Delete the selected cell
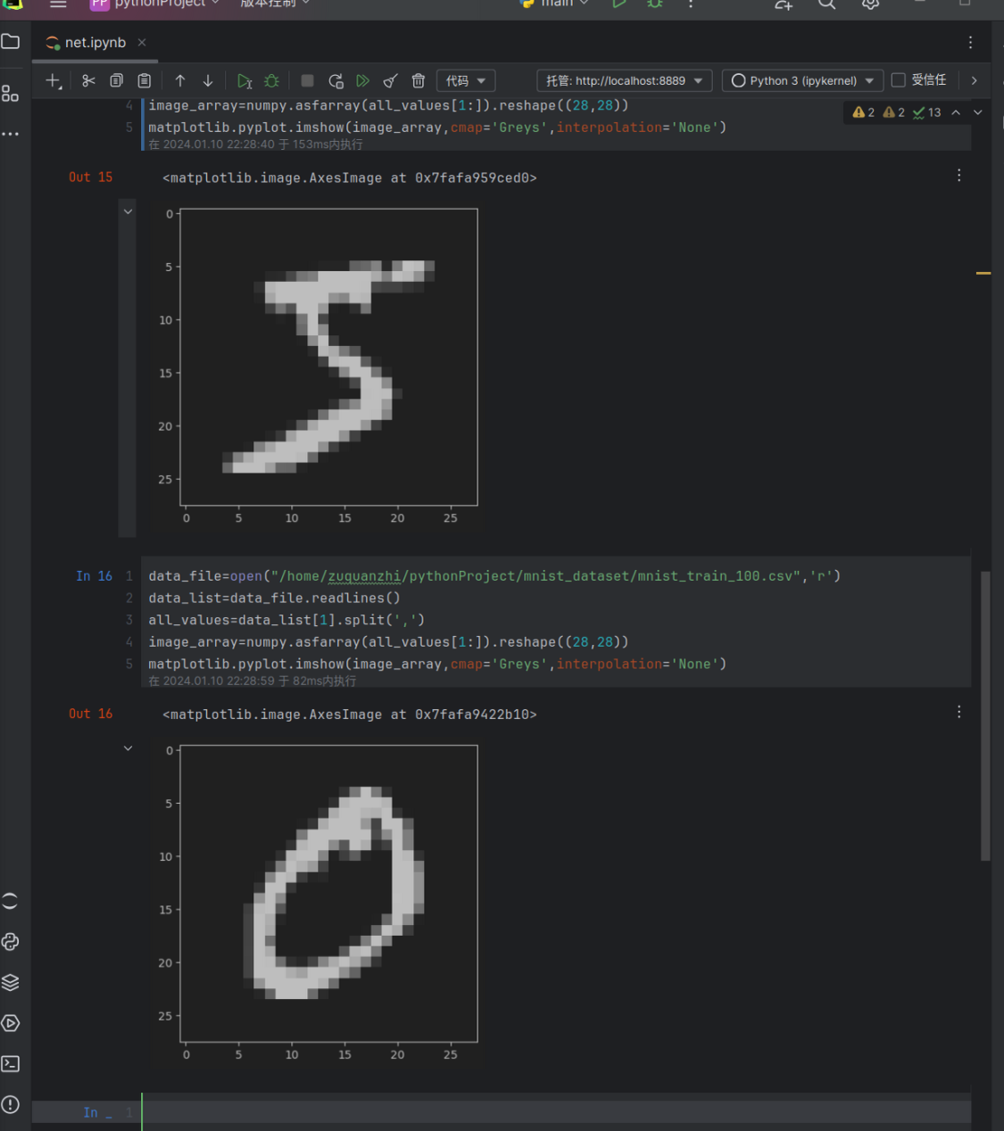Screen dimensions: 1004x1131 click(x=418, y=81)
